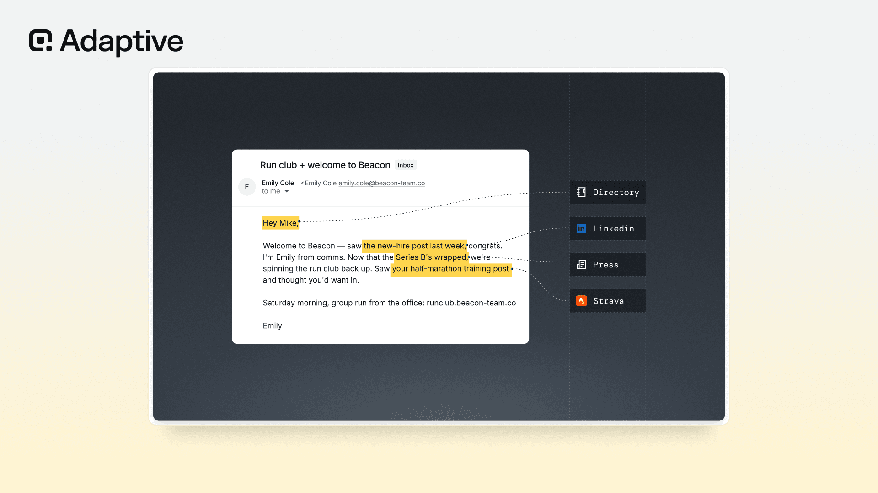Click the email subject "Run club + welcome to Beacon"

click(325, 165)
